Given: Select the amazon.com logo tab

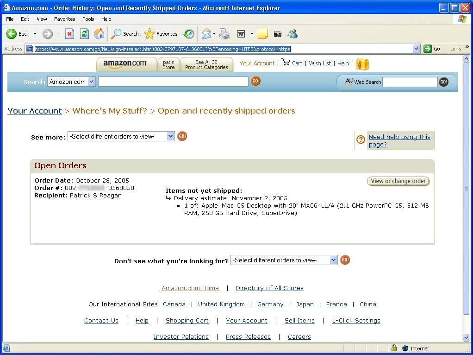Looking at the screenshot, I should tap(126, 64).
